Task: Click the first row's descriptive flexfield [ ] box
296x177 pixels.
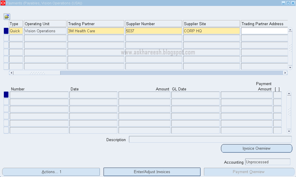Action: pyautogui.click(x=278, y=95)
